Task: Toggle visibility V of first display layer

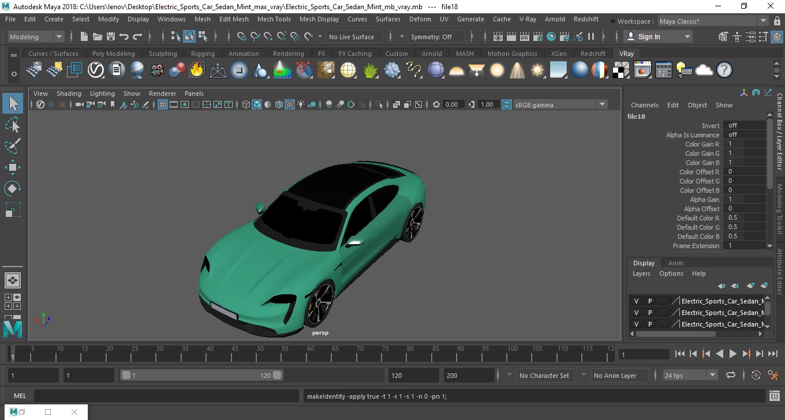Action: tap(636, 301)
